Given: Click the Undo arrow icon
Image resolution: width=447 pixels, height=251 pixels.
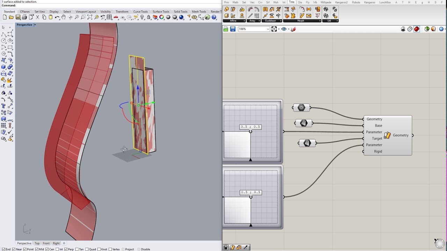Looking at the screenshot, I should [x=57, y=17].
